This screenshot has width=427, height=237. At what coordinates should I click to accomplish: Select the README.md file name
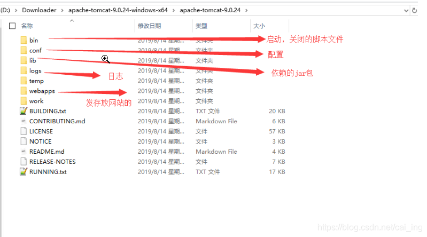(x=47, y=152)
